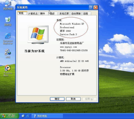Click the help question mark button
This screenshot has width=134, height=119.
91,7
